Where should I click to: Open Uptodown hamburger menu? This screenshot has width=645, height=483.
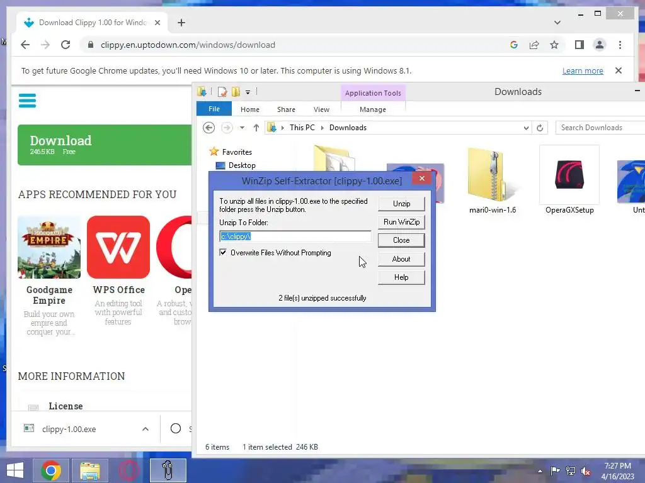coord(27,101)
